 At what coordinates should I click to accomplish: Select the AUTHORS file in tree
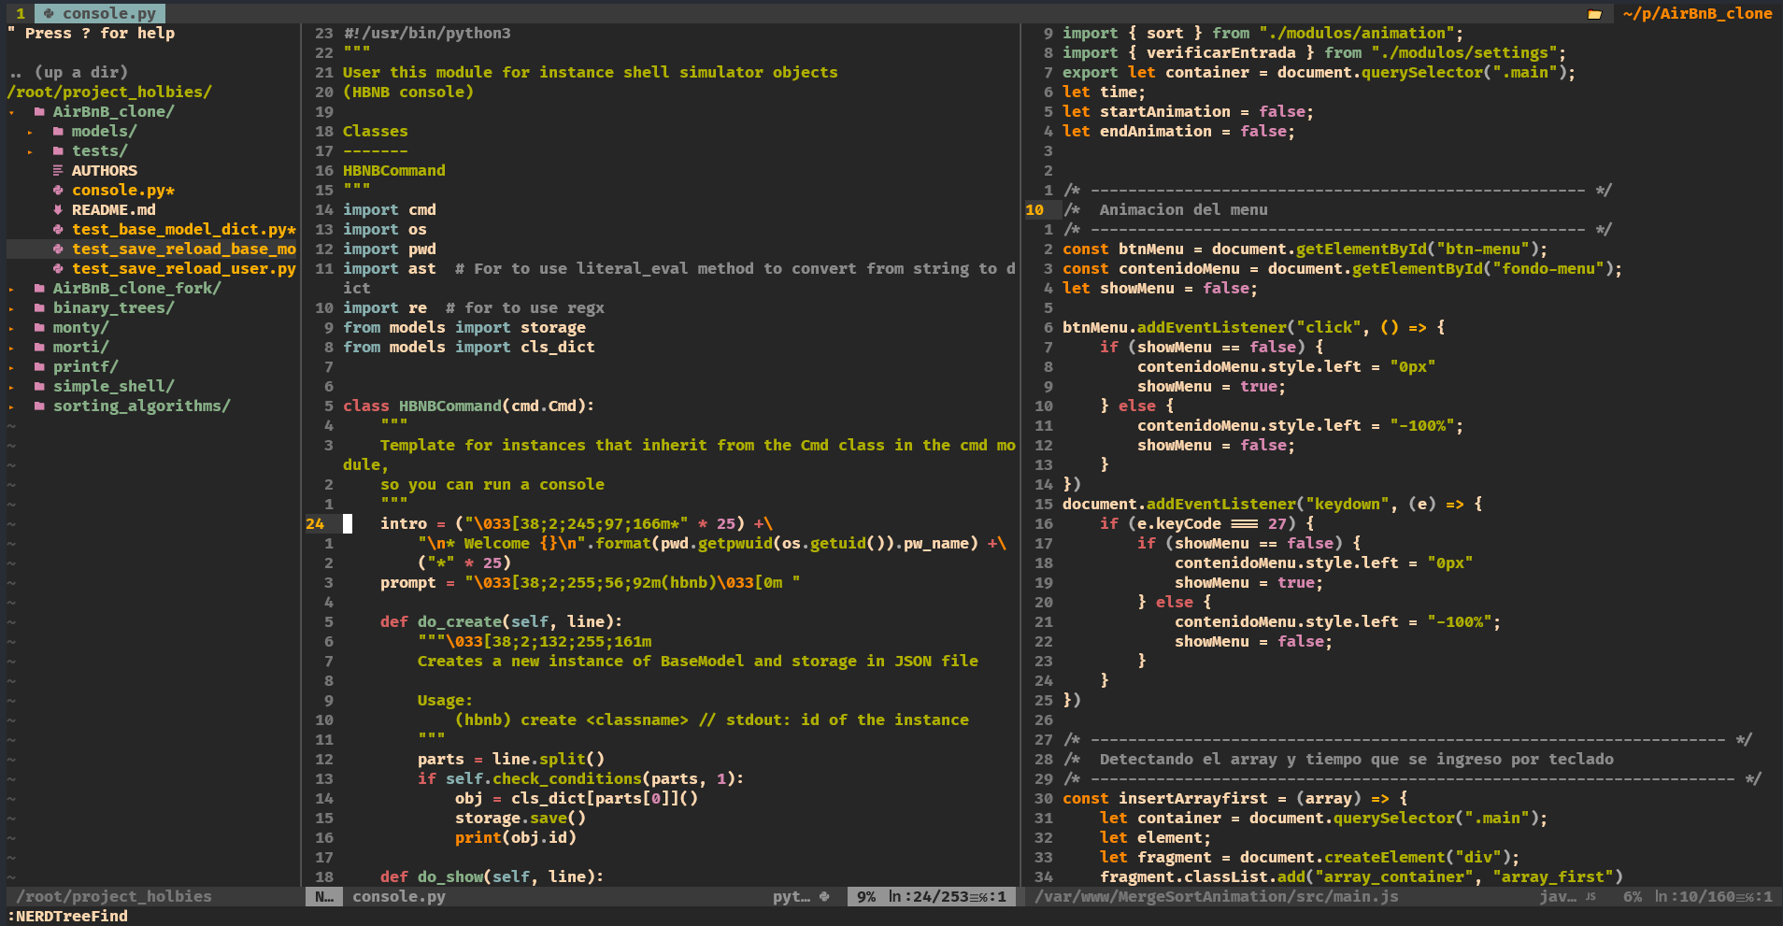pos(105,170)
